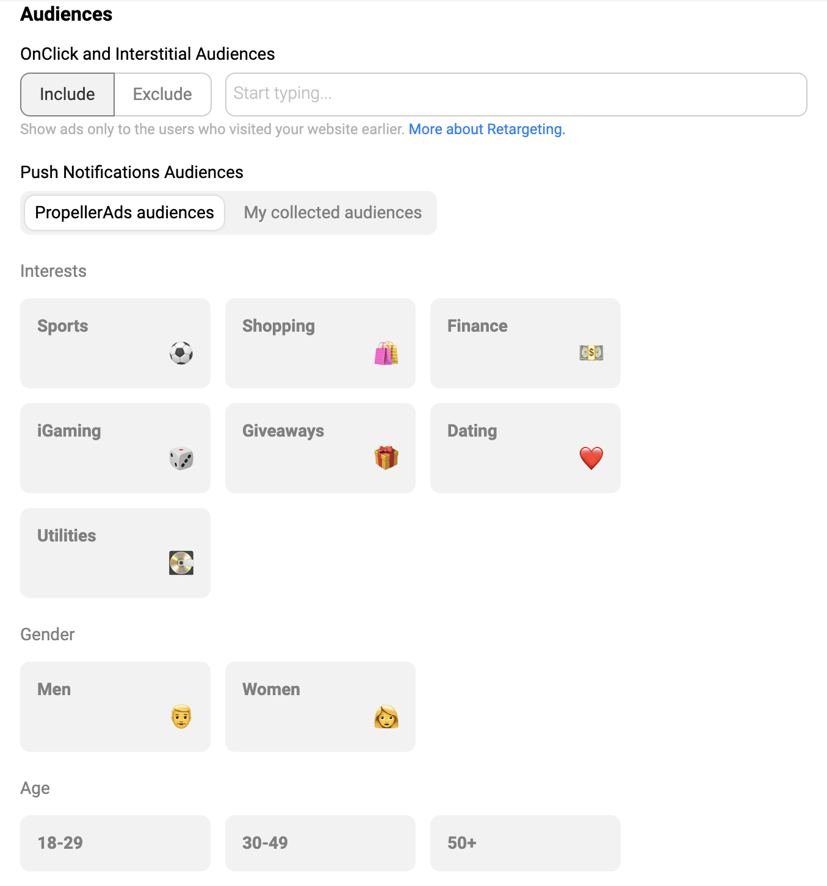Toggle the 30-49 age group
Screen dimensions: 827x886
click(320, 843)
